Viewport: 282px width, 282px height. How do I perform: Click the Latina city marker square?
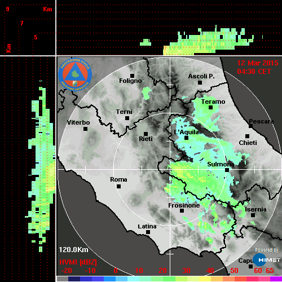pyautogui.click(x=148, y=232)
